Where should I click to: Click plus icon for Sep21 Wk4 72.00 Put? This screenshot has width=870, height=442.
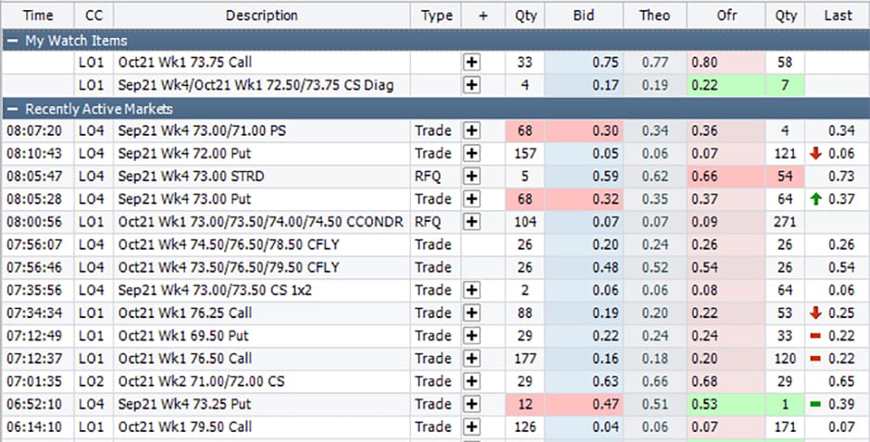(x=472, y=153)
